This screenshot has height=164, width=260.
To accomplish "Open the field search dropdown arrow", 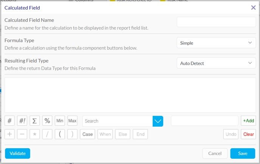I will click(158, 121).
